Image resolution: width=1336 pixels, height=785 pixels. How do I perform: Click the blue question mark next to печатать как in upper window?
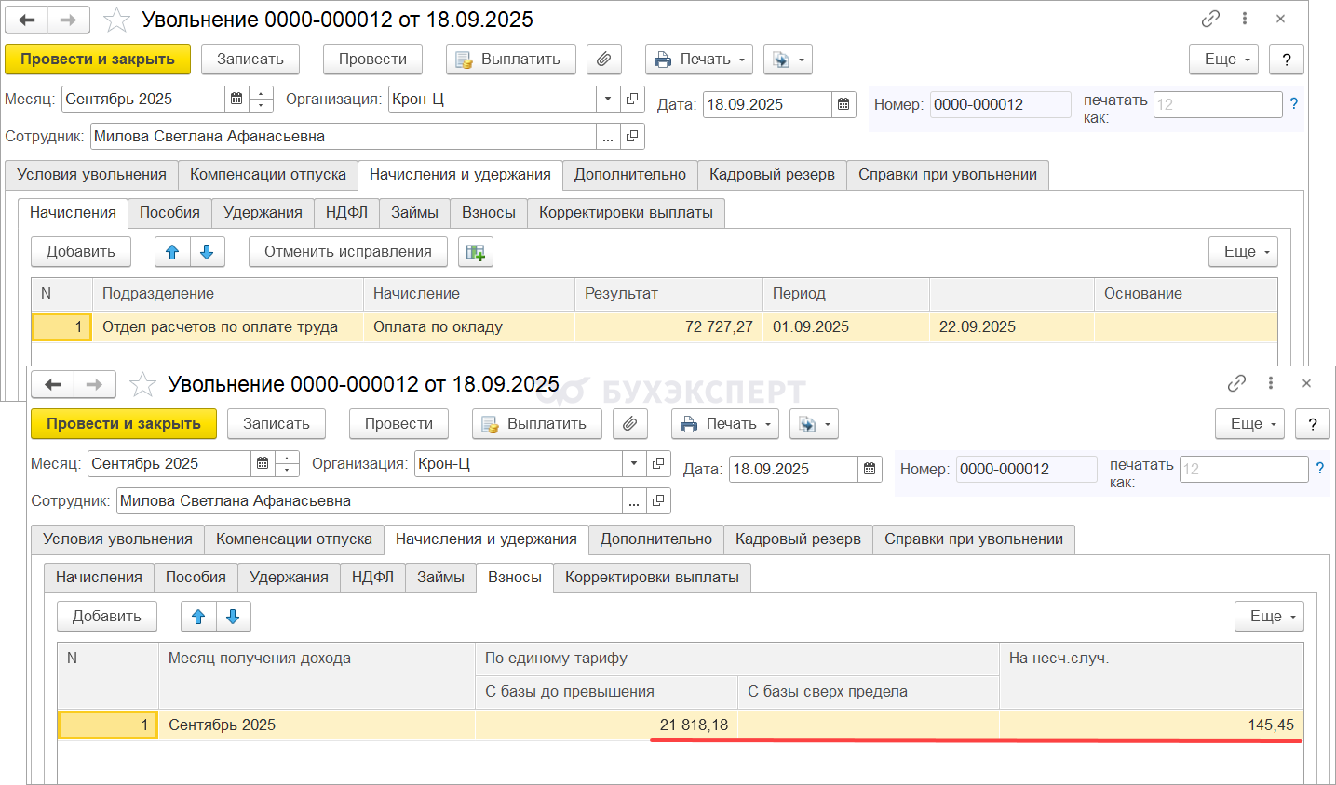pyautogui.click(x=1293, y=104)
